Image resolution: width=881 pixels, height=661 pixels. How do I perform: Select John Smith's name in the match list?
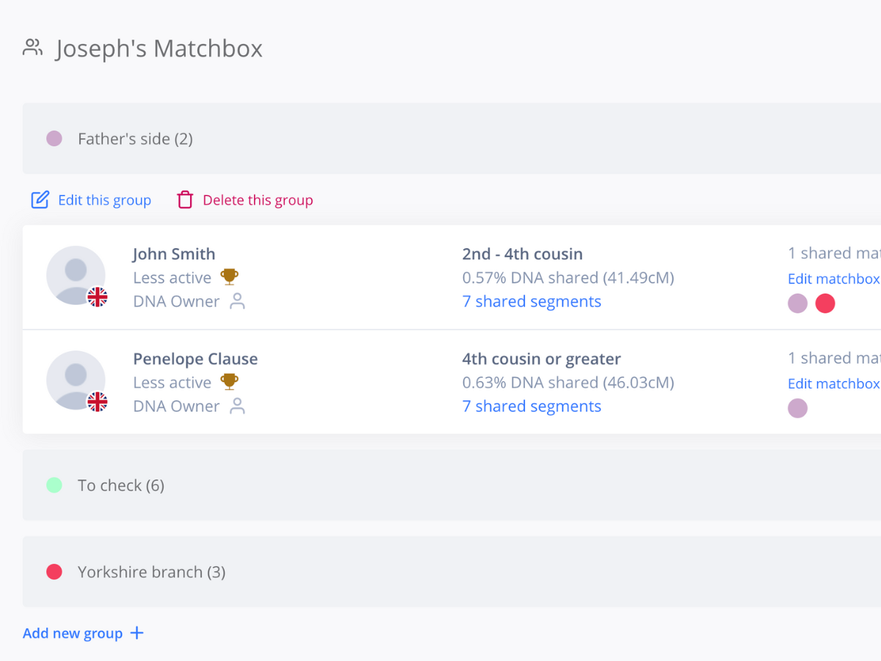pos(173,253)
